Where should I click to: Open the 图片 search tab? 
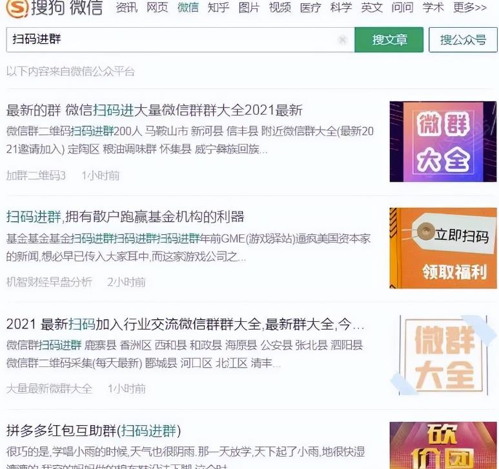(249, 8)
